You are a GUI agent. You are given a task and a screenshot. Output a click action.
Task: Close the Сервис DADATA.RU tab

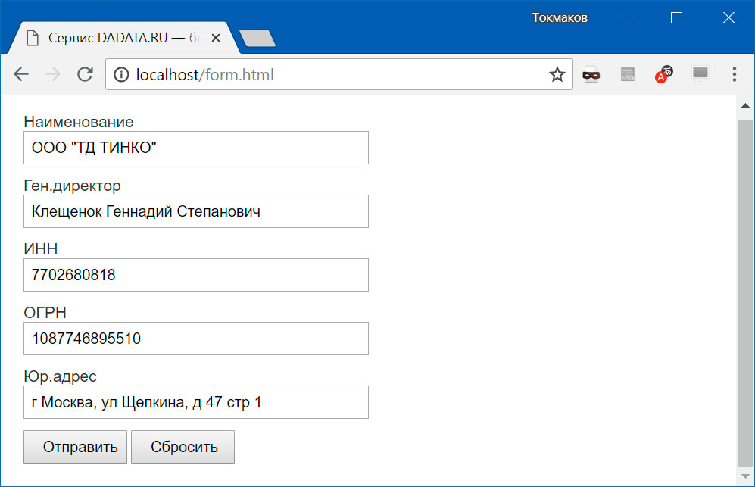(x=216, y=38)
